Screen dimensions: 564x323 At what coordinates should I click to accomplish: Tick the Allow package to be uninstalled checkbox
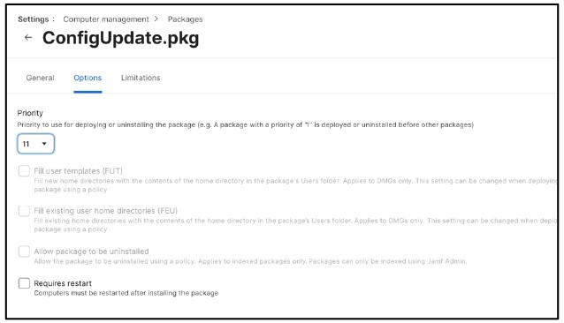point(24,252)
